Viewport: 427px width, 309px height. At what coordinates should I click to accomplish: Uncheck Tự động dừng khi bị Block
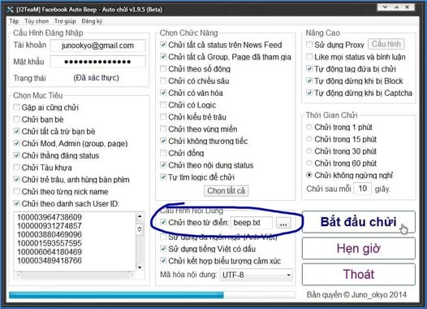[x=309, y=81]
